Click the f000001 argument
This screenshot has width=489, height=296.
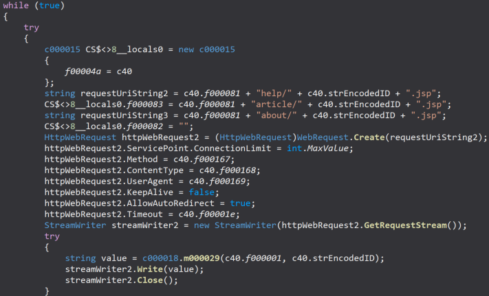click(263, 258)
